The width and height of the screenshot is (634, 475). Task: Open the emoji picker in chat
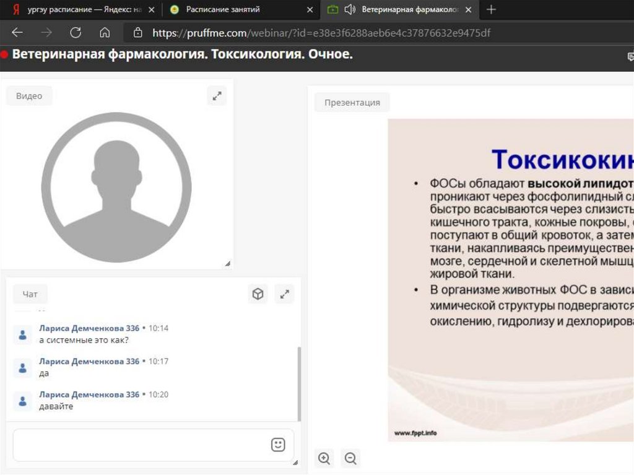point(278,445)
